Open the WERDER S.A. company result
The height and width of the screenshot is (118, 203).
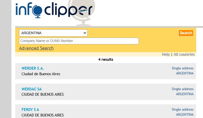(33, 68)
